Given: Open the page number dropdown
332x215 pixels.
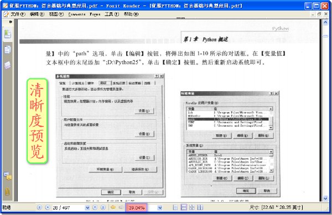Looking at the screenshot, I should click(x=87, y=208).
